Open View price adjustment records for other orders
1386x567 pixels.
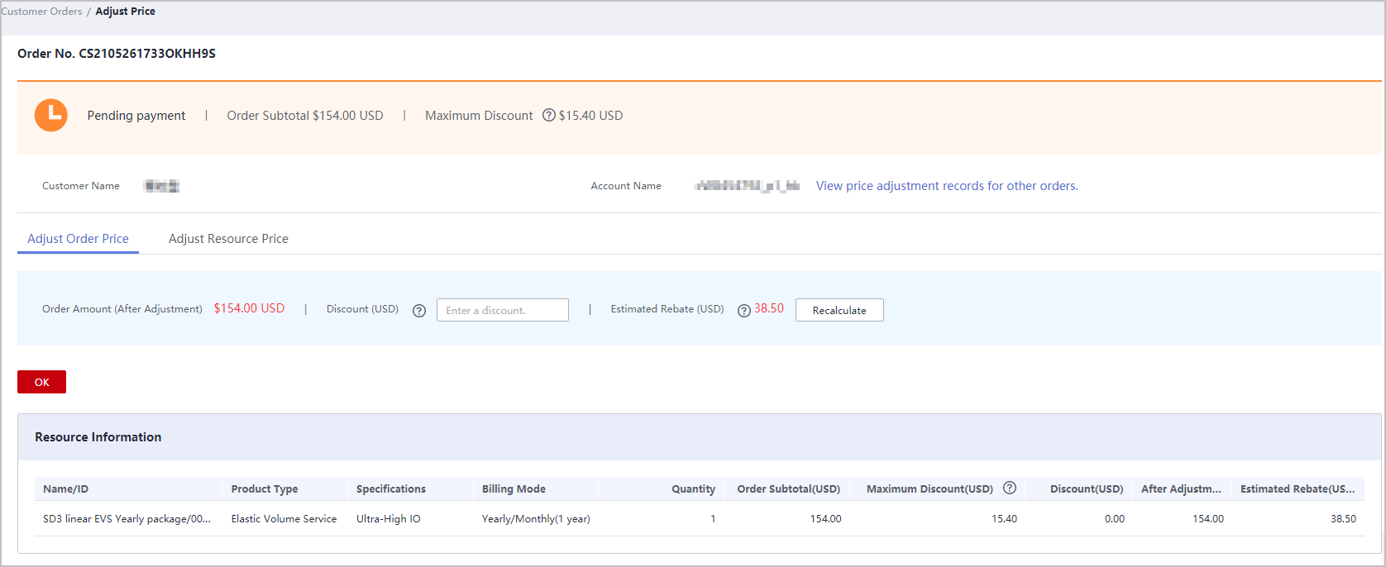point(946,186)
